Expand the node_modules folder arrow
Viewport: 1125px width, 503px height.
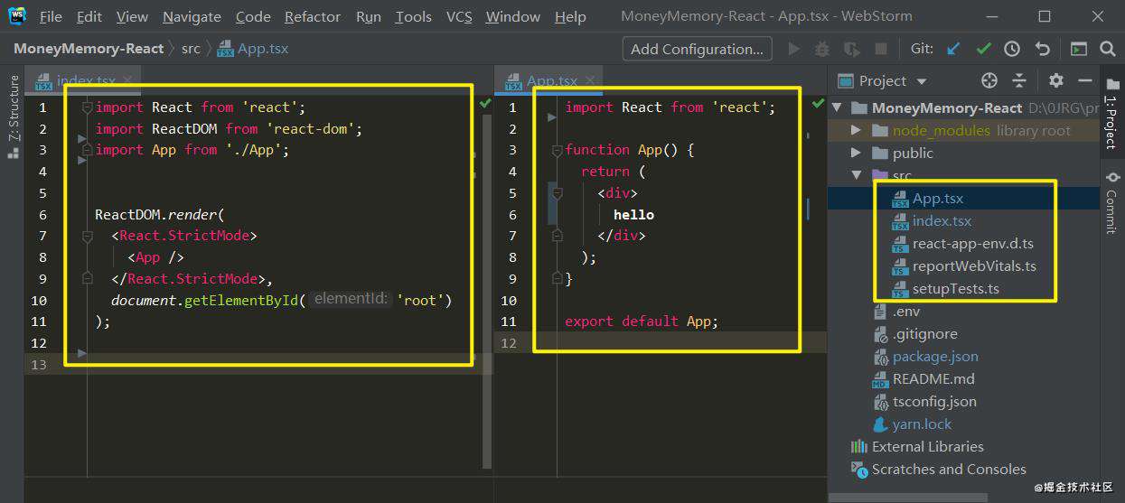tap(856, 130)
